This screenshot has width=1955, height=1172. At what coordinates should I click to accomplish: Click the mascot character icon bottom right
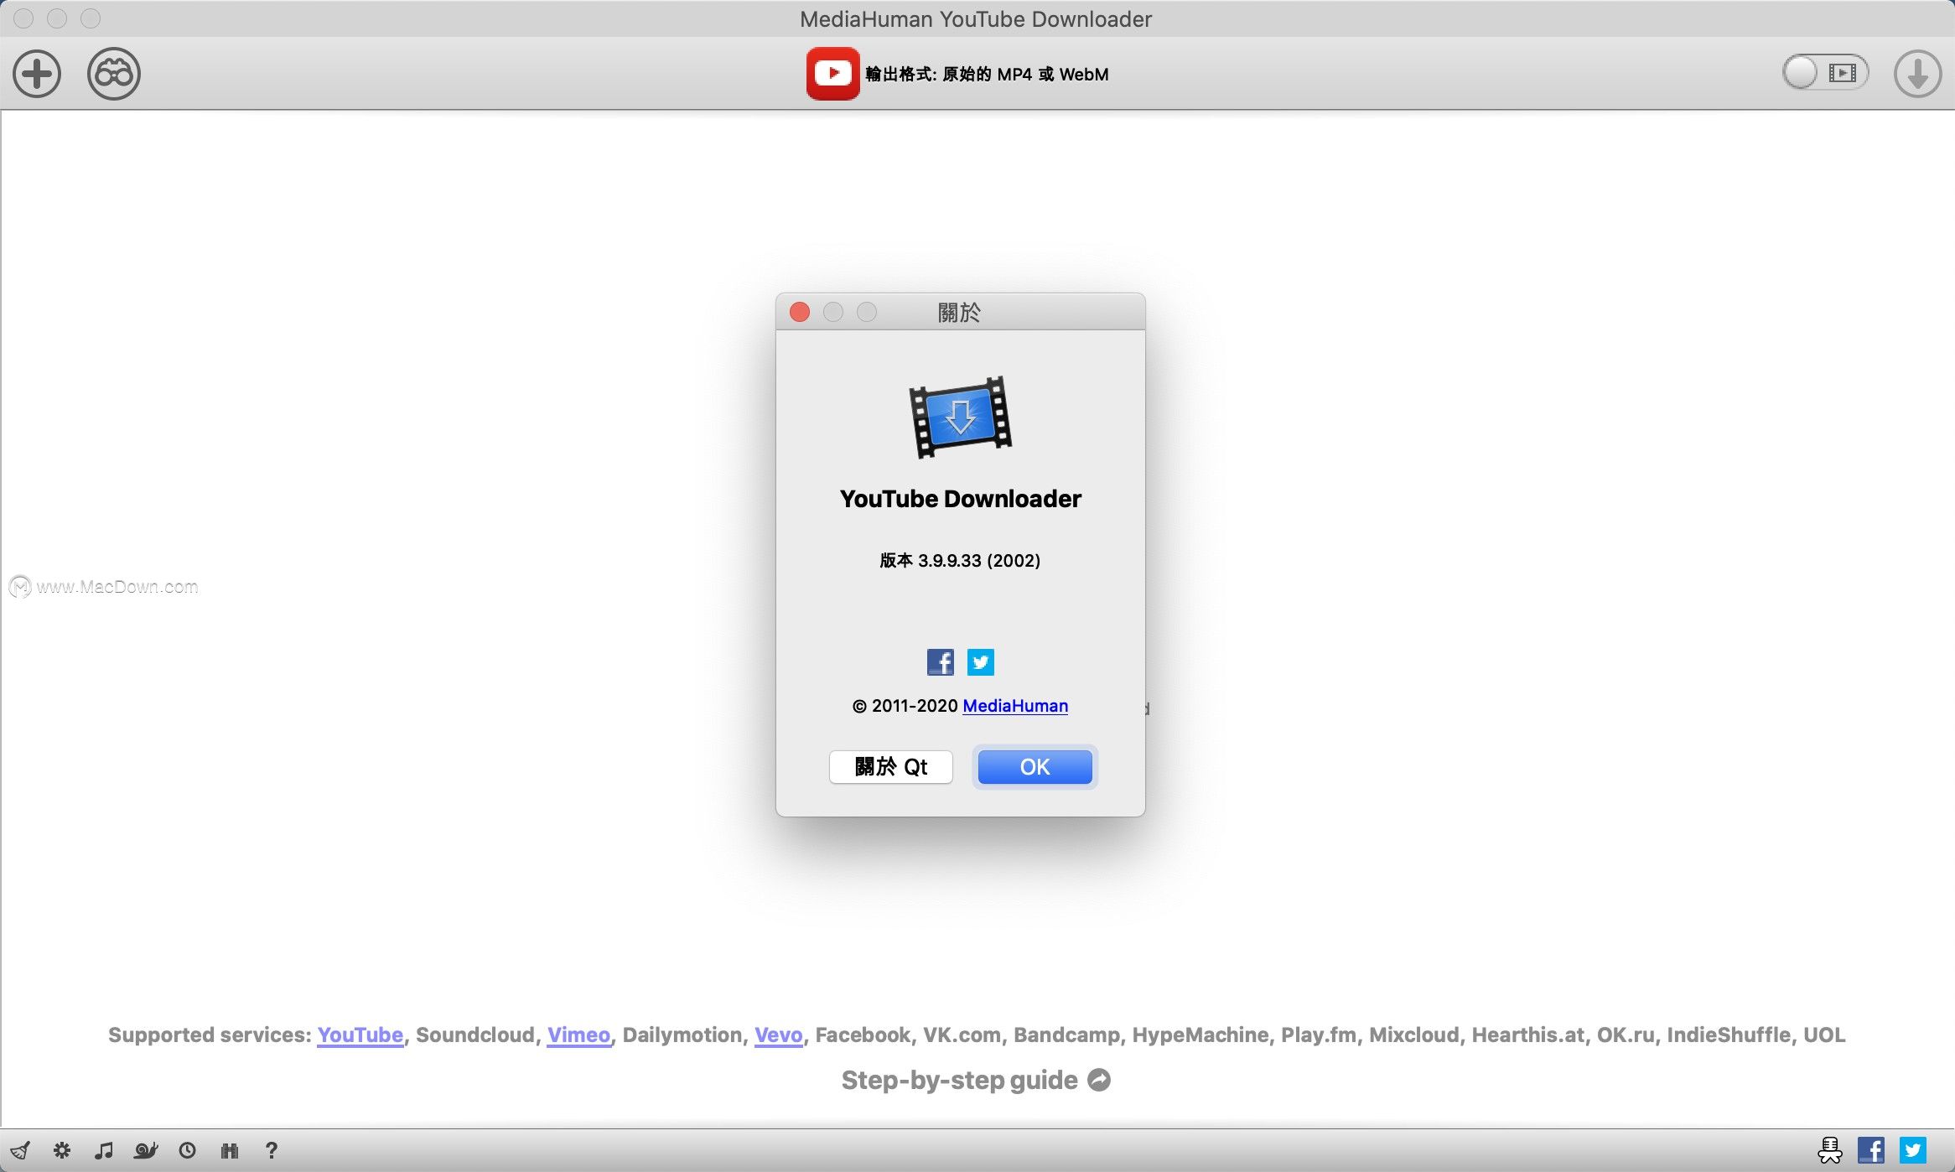point(1830,1150)
